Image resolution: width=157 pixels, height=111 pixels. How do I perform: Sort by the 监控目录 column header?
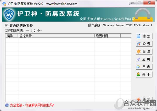[56, 36]
